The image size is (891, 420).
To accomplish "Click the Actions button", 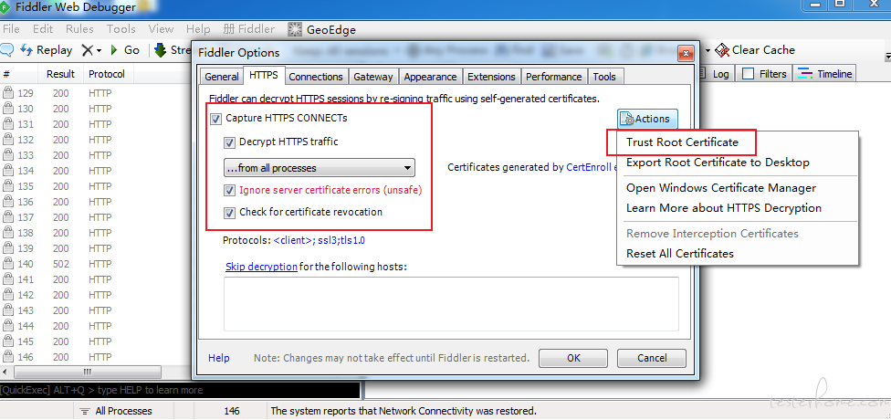I will 648,119.
